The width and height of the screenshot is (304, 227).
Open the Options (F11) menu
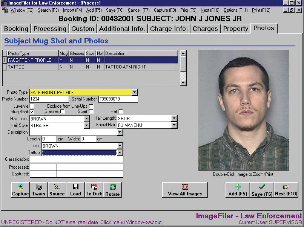(236, 10)
